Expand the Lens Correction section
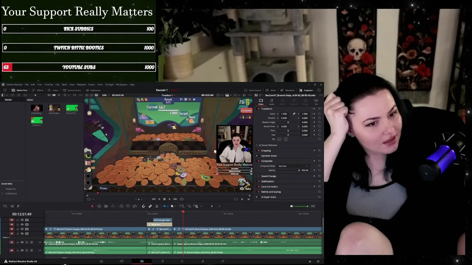 point(269,187)
